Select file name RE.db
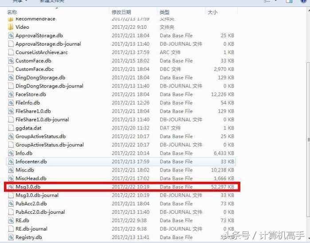This screenshot has height=243, width=310. tap(22, 220)
